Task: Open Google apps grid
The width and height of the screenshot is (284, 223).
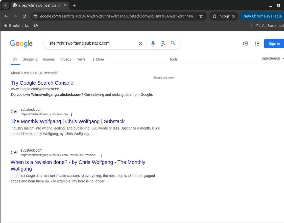Action: tap(257, 44)
